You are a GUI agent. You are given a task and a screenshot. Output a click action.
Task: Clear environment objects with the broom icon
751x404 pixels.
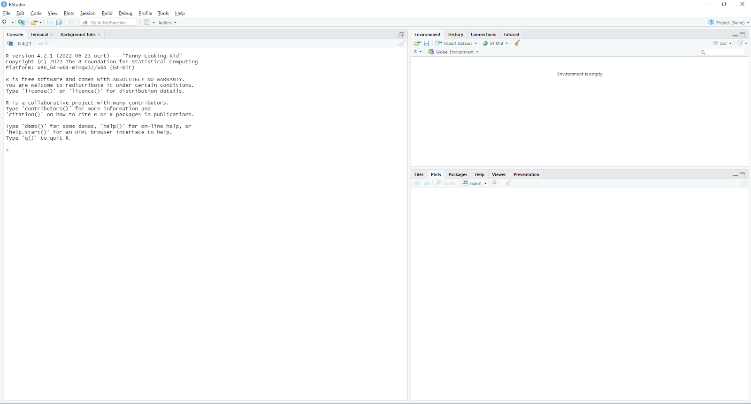point(517,43)
